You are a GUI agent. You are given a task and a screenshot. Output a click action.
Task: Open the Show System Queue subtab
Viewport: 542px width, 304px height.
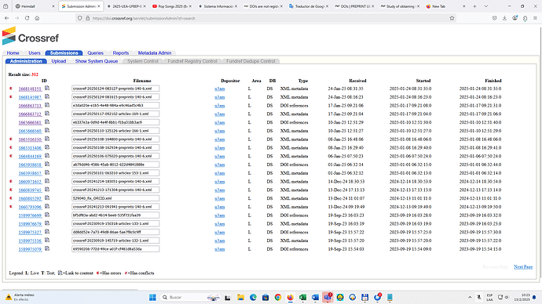[97, 61]
